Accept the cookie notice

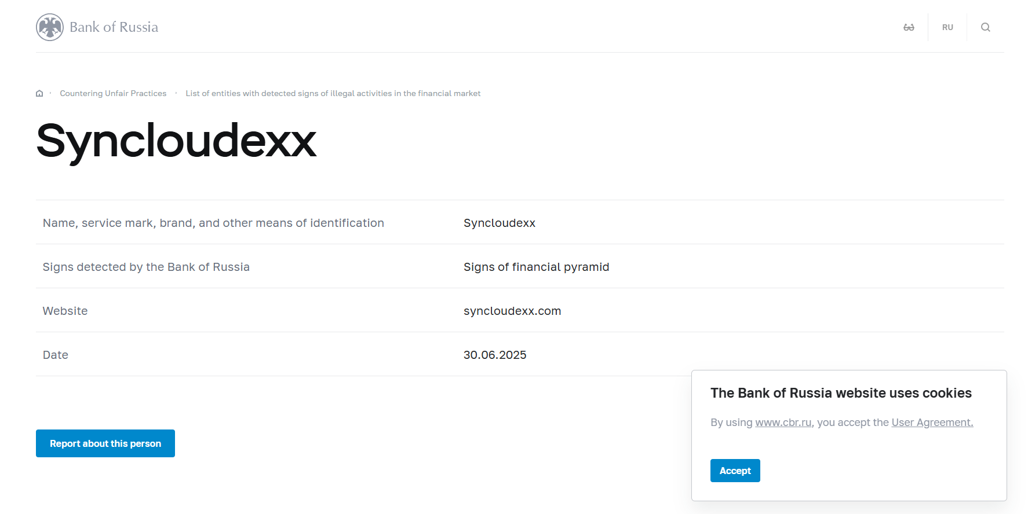coord(735,471)
